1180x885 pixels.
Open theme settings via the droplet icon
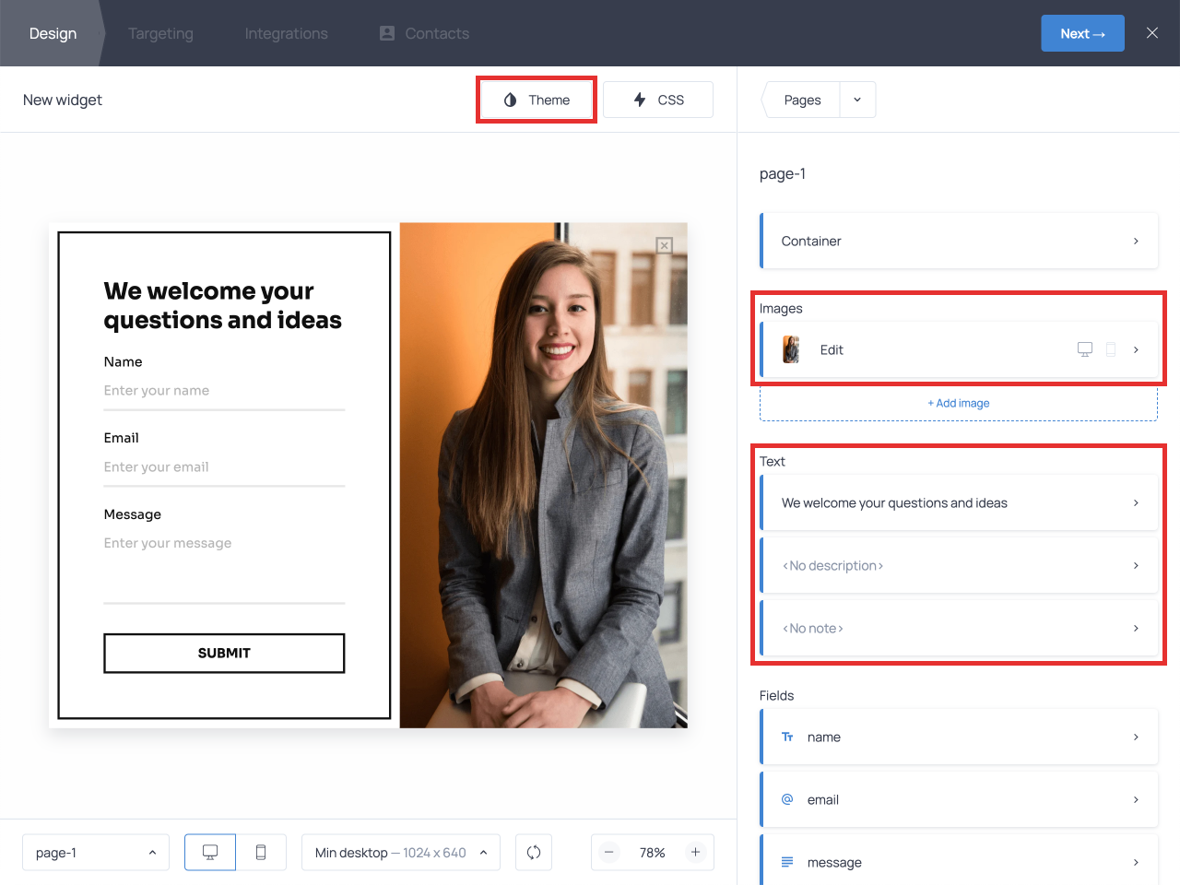click(510, 100)
